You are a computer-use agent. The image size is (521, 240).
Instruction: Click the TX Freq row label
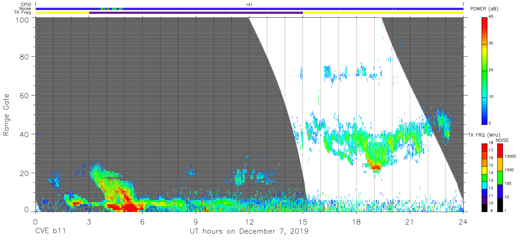[22, 12]
